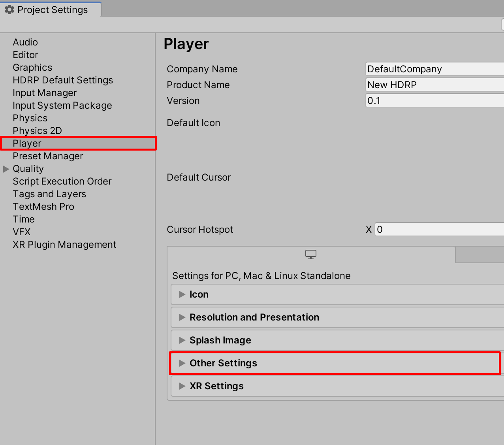Expand the Quality category arrow

(x=6, y=169)
